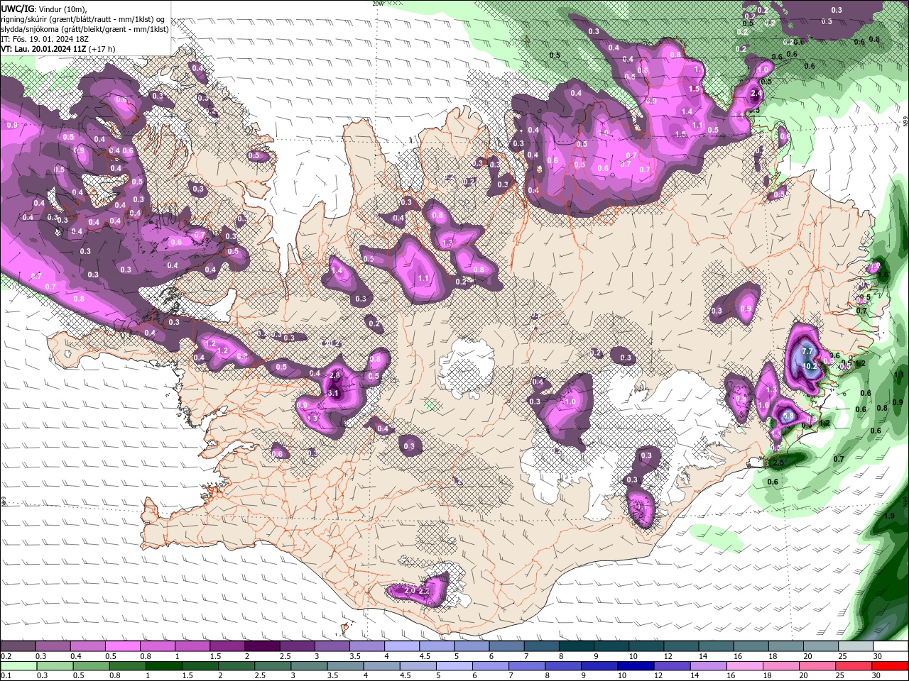Click the 1.9 rain value at far right
This screenshot has height=681, width=909.
(890, 516)
